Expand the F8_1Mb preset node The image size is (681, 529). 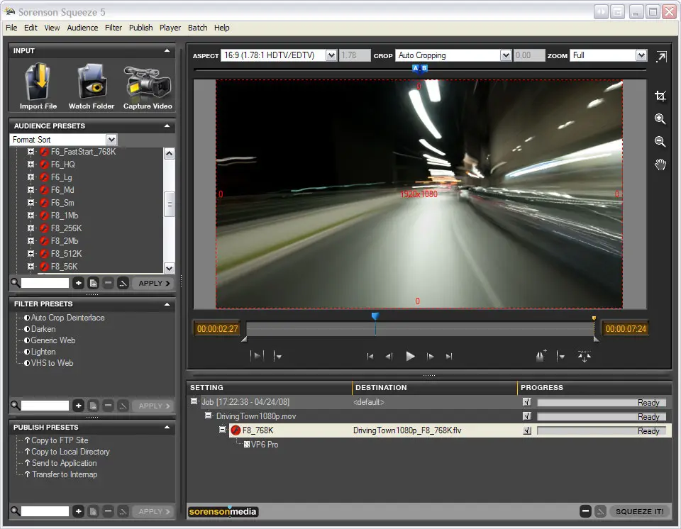pos(31,216)
